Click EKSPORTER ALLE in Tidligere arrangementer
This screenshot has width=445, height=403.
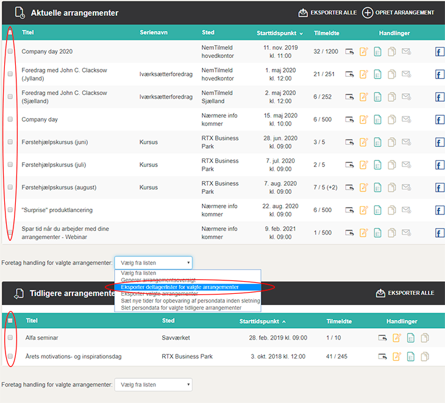tap(405, 293)
